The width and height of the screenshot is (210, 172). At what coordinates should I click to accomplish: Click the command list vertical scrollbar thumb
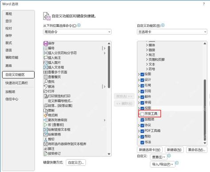109,67
